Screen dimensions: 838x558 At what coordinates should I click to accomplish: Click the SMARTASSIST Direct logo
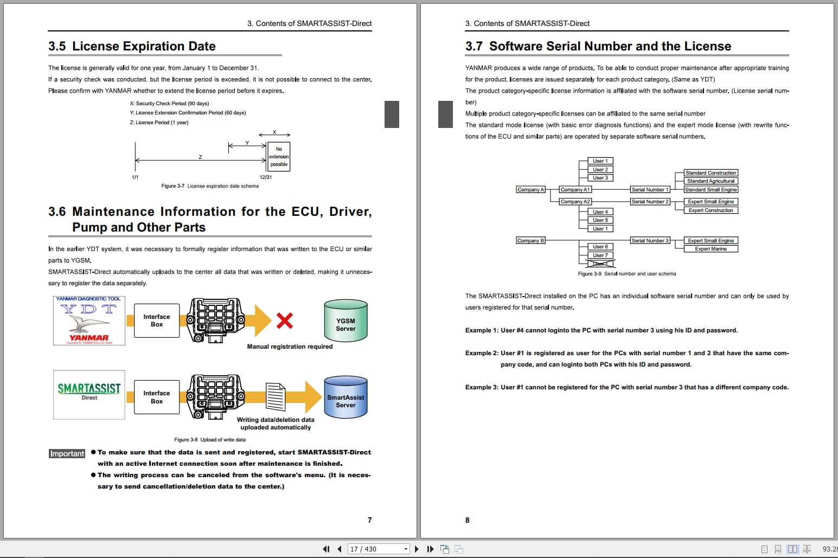(x=89, y=395)
